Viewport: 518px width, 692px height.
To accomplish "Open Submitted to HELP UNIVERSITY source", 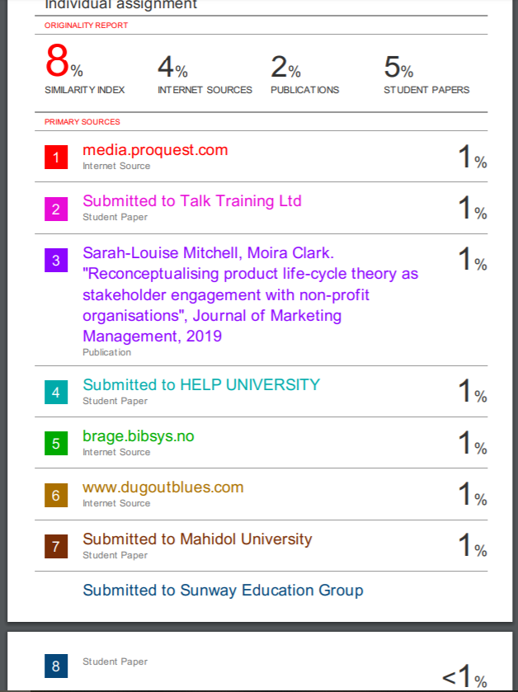I will pyautogui.click(x=201, y=385).
